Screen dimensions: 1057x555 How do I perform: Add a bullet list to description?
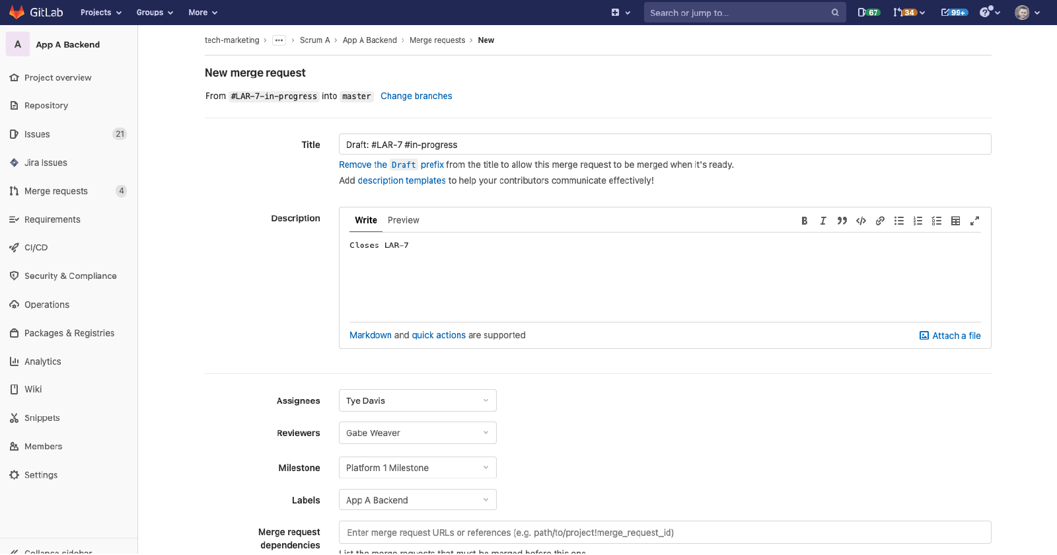click(899, 221)
